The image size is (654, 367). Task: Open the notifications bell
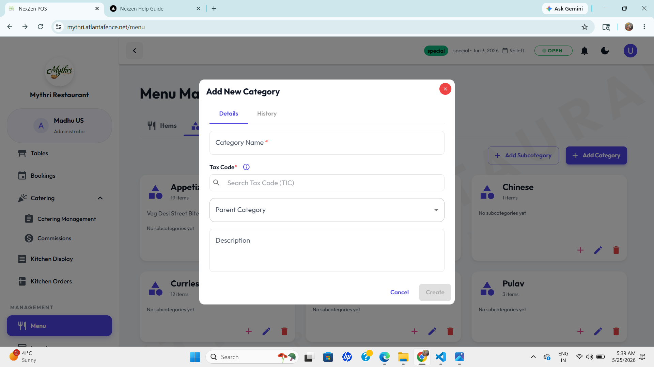585,51
